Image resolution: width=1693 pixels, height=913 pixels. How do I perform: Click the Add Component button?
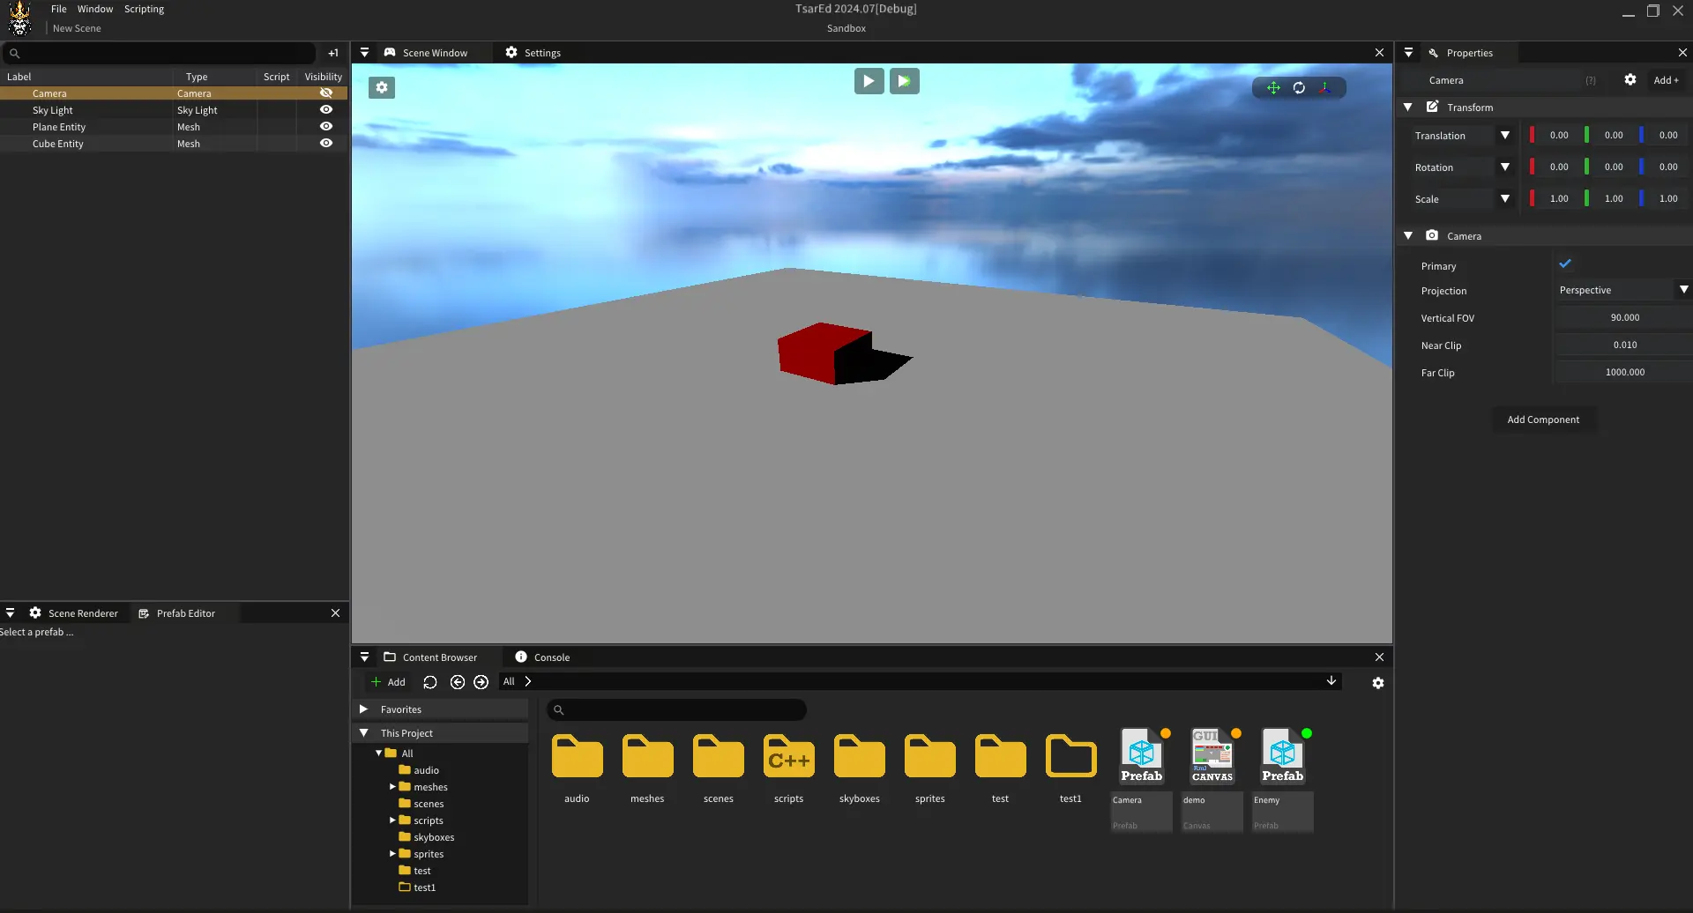pyautogui.click(x=1543, y=419)
